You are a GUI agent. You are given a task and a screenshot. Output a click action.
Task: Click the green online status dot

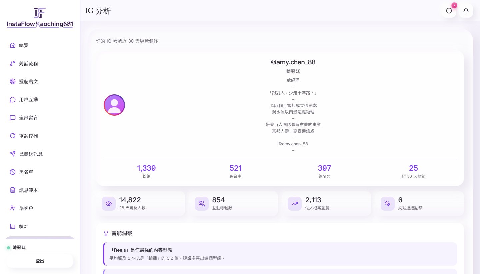(9, 248)
